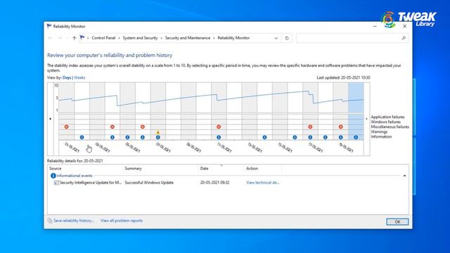This screenshot has height=253, width=450.
Task: Click the red failure icon for 04-05-2021
Action: click(112, 126)
